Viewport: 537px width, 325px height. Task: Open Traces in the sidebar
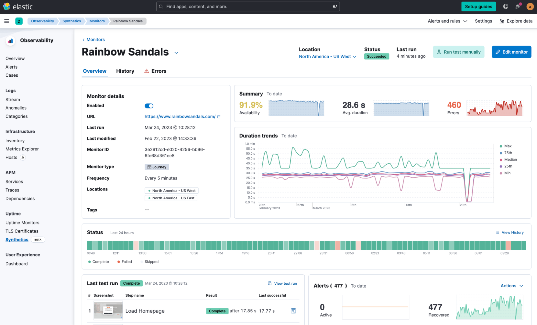point(12,190)
